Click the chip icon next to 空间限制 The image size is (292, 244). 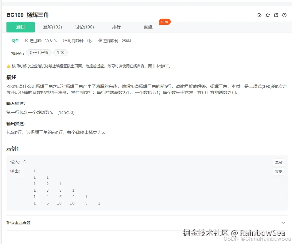(99, 41)
